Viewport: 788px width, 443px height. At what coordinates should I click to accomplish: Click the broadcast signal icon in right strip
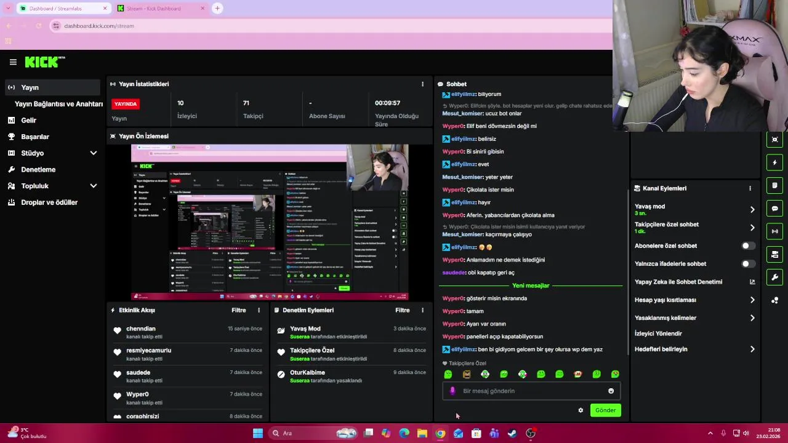774,231
